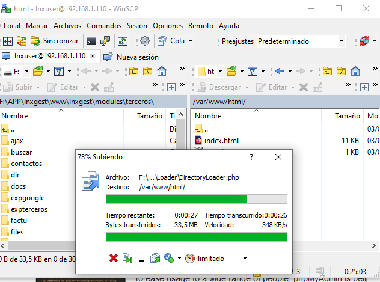The height and width of the screenshot is (282, 380).
Task: Sort remote panel by Tamaño column
Action: [x=342, y=116]
